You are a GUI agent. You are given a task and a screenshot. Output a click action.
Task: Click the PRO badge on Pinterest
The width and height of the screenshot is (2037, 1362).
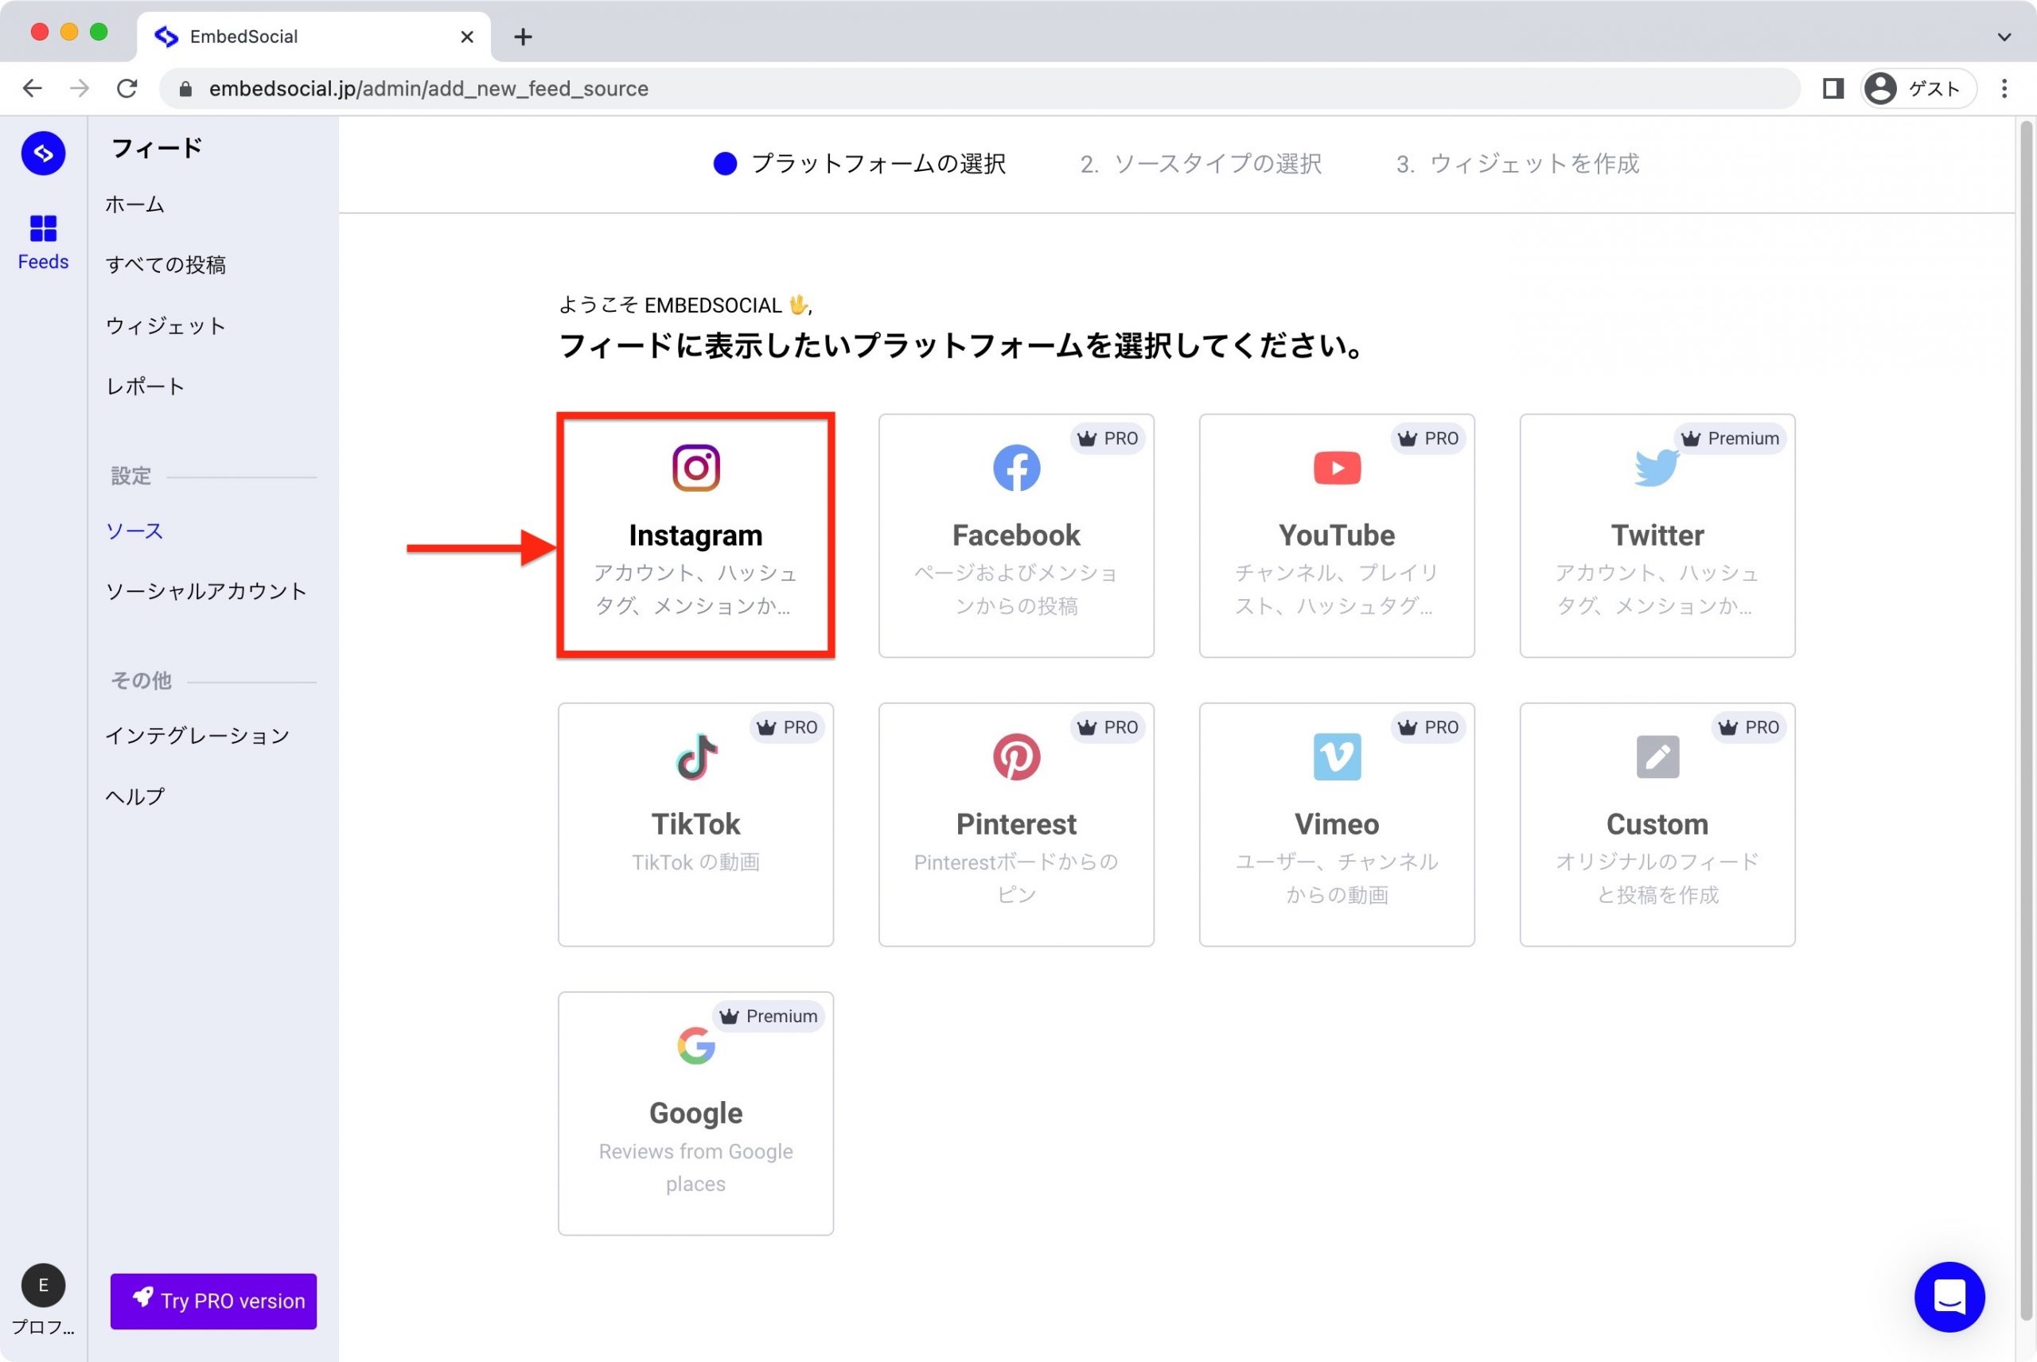pyautogui.click(x=1108, y=727)
